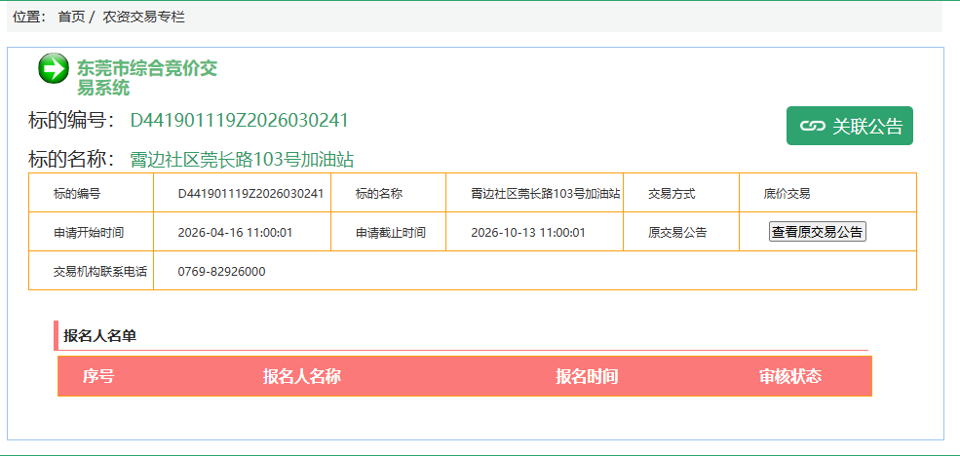This screenshot has width=960, height=456.
Task: Open 农资交易专栏 breadcrumb link
Action: click(x=143, y=17)
